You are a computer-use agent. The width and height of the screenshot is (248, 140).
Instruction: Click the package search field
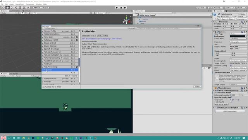tap(169, 28)
